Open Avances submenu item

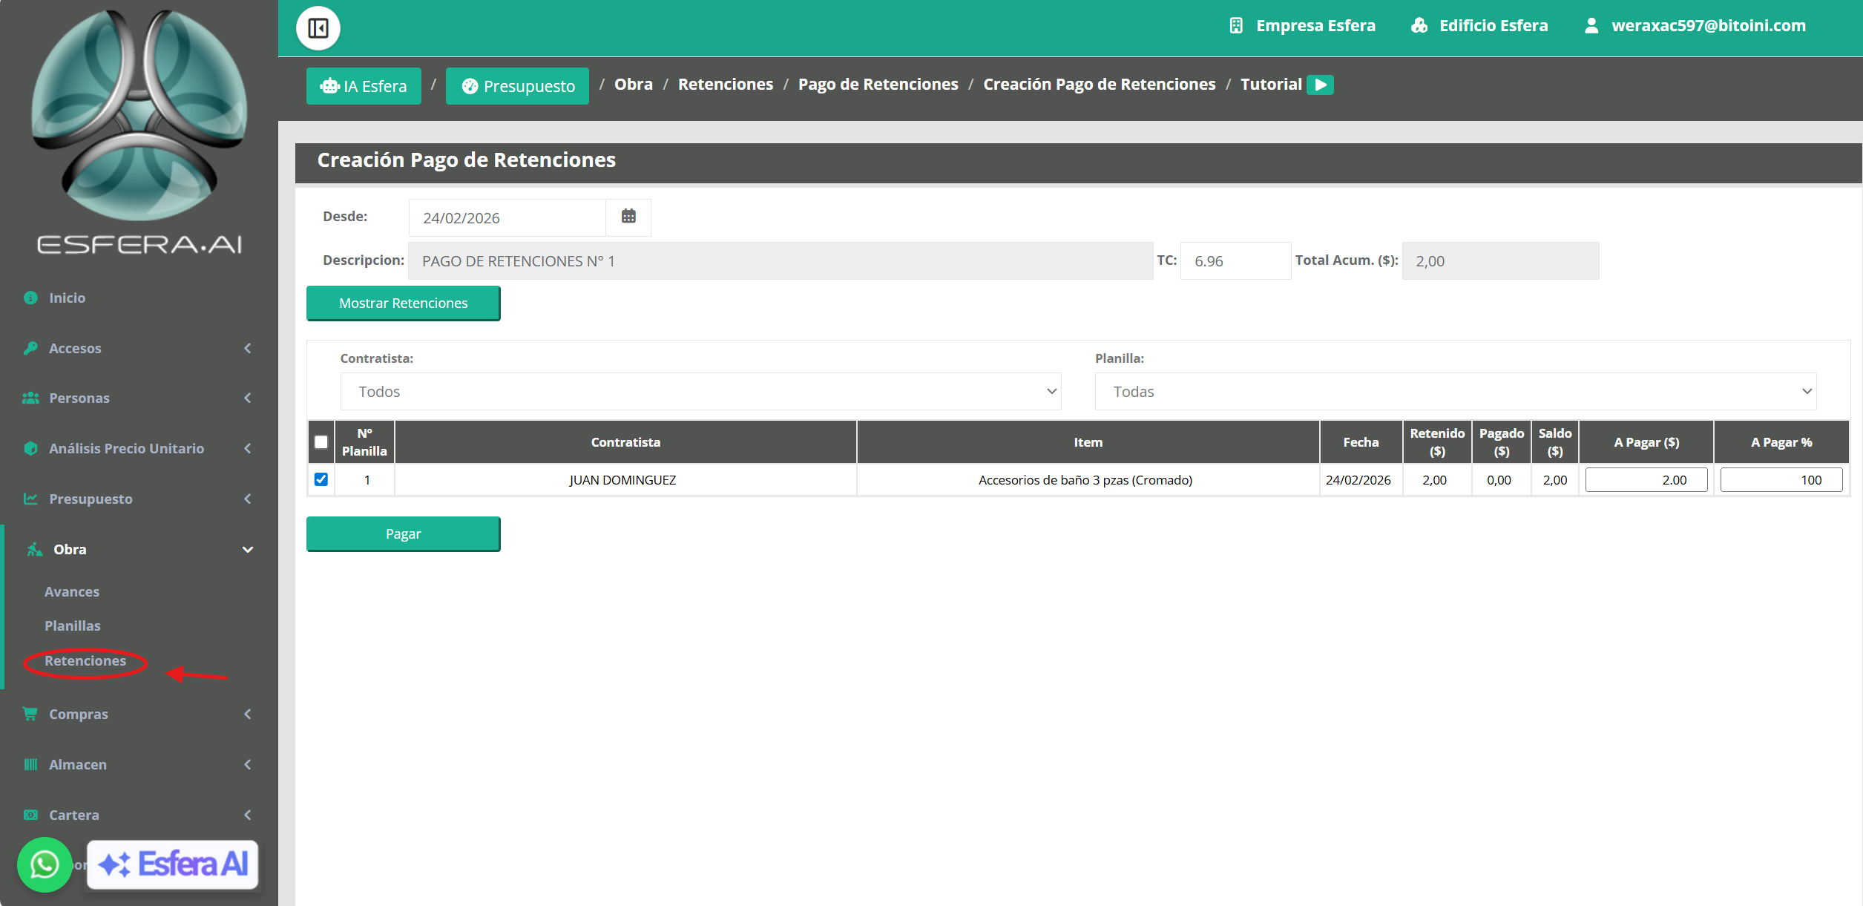[72, 592]
